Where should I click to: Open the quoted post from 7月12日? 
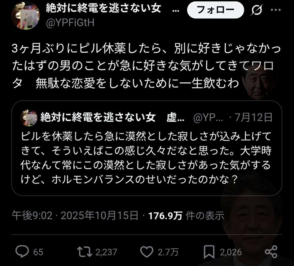pyautogui.click(x=147, y=148)
